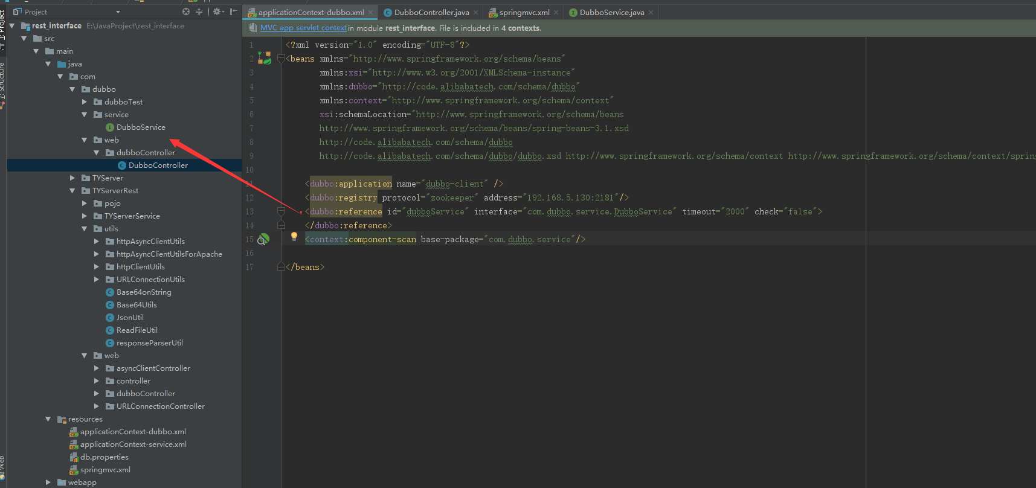The width and height of the screenshot is (1036, 488).
Task: Click the yellow lightbulb intention icon
Action: coord(294,237)
